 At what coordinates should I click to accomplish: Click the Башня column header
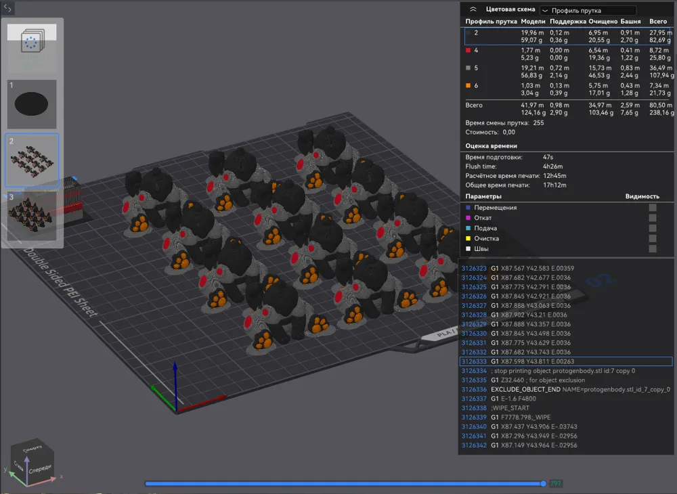tap(630, 21)
